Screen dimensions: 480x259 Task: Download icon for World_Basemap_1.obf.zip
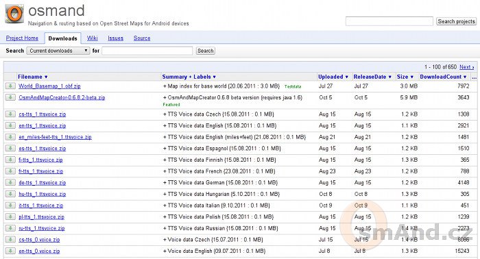point(10,86)
